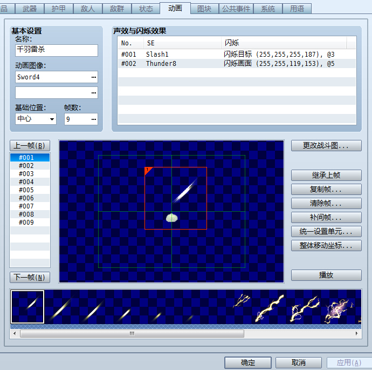372x370 pixels.
Task: Click 继承上帧 button
Action: pyautogui.click(x=326, y=176)
